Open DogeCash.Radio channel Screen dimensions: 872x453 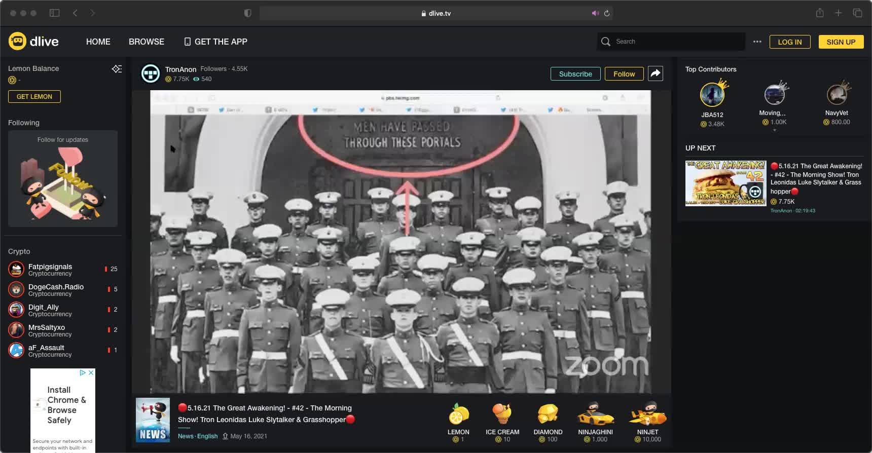click(63, 289)
